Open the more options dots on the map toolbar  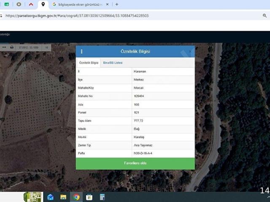tap(4, 47)
